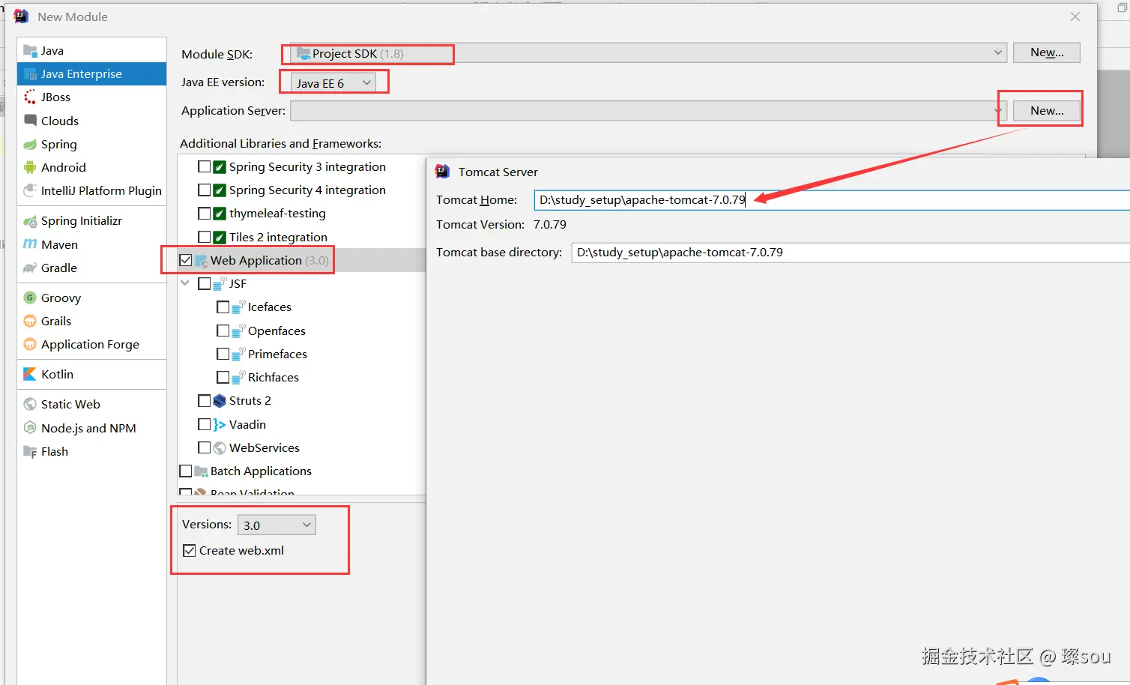
Task: Click the Grails orange icon
Action: click(30, 321)
